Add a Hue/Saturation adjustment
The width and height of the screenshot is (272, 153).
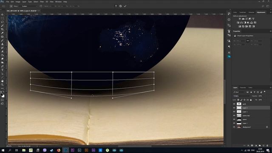[238, 23]
